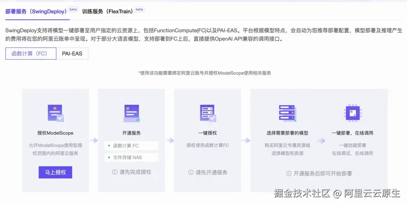Open the 训练服务 (FlexTrain) tab
The height and width of the screenshot is (205, 407).
[108, 12]
